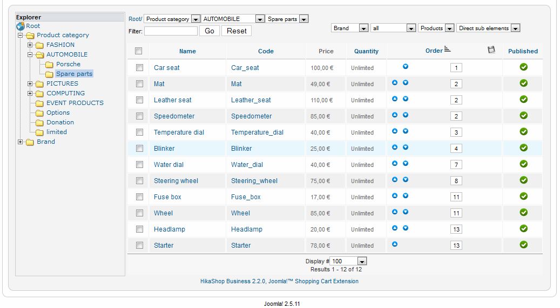Click the Root globe icon in Explorer
The height and width of the screenshot is (308, 560).
tap(21, 26)
